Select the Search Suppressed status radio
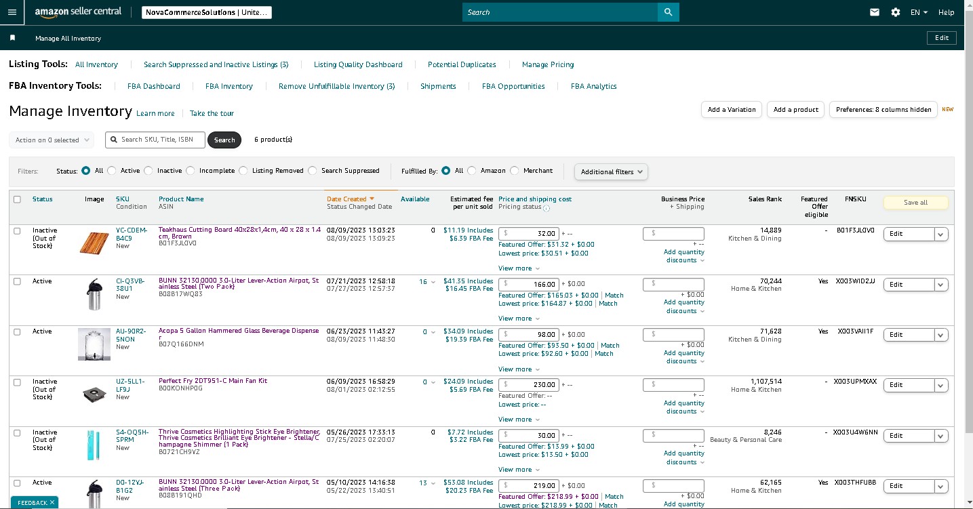Viewport: 973px width, 509px height. [313, 171]
